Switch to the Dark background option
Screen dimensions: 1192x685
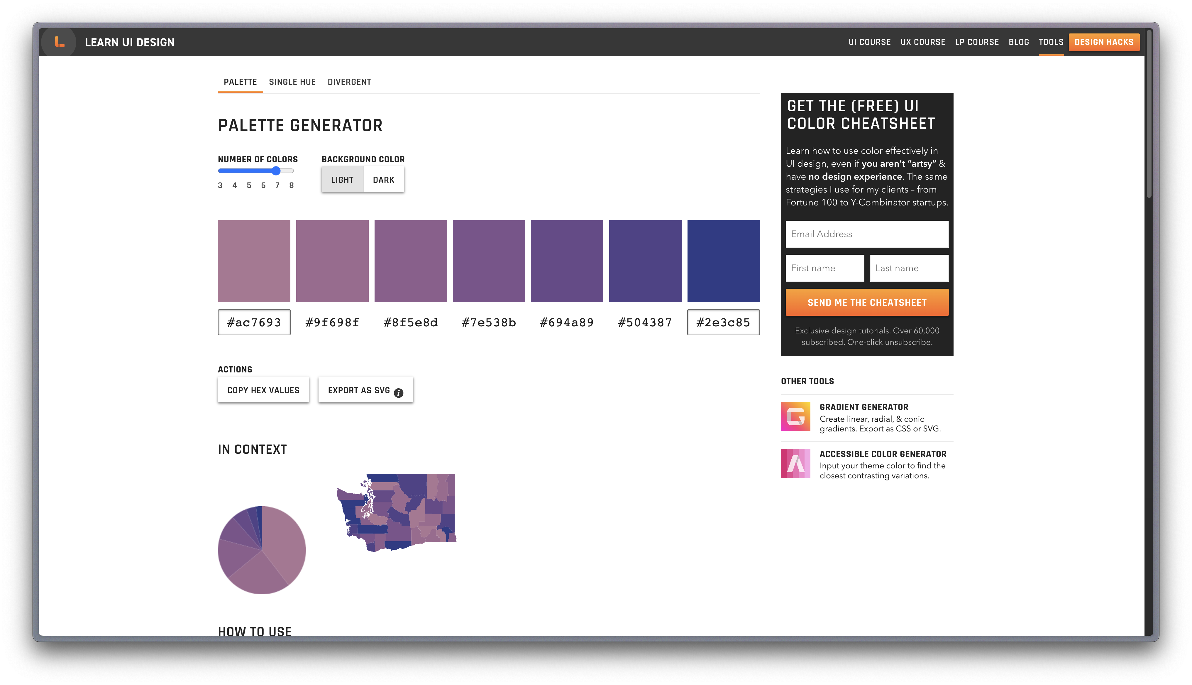pos(384,180)
